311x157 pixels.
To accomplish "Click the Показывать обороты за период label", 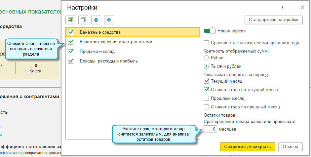I will tap(236, 75).
